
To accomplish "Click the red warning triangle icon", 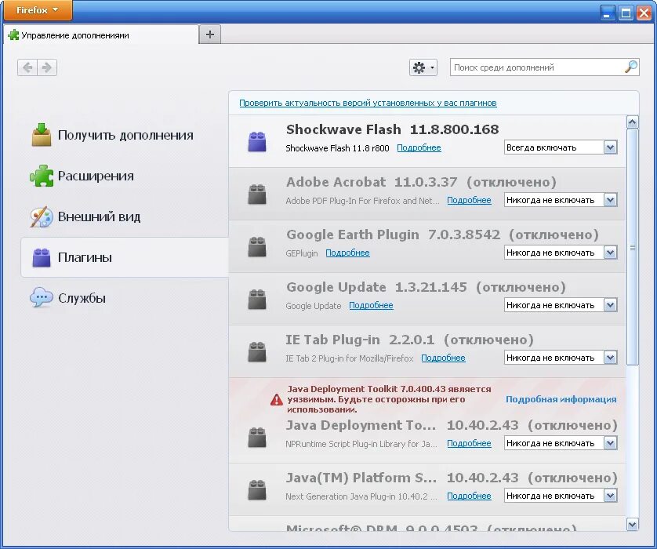I will coord(277,399).
